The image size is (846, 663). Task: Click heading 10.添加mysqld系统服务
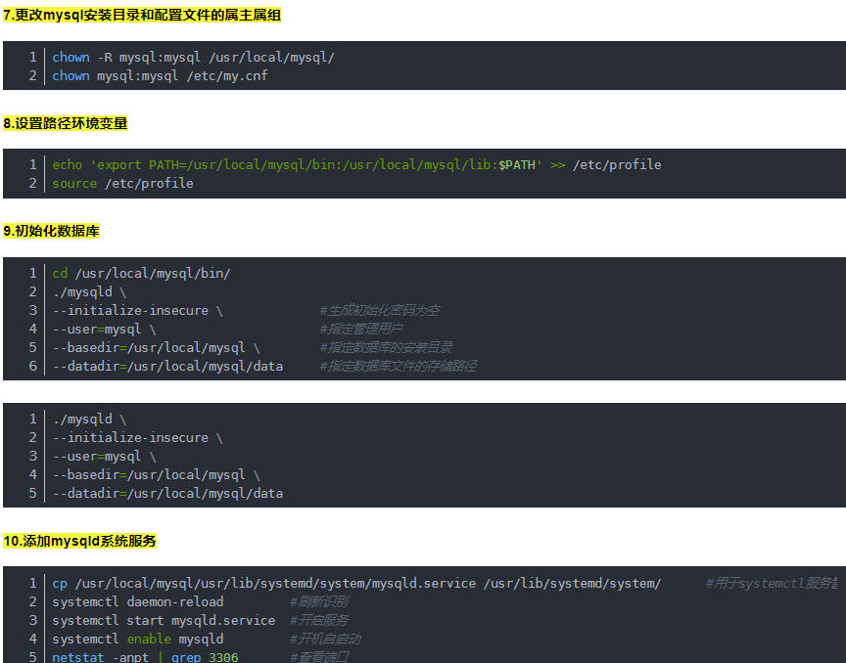79,541
